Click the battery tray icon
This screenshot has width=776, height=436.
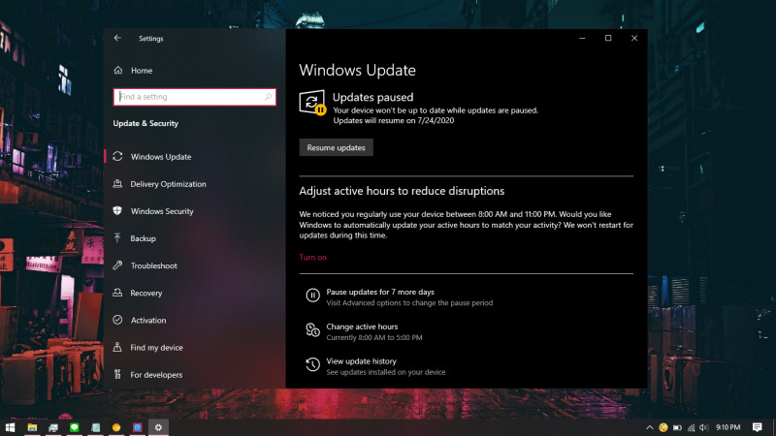point(677,427)
